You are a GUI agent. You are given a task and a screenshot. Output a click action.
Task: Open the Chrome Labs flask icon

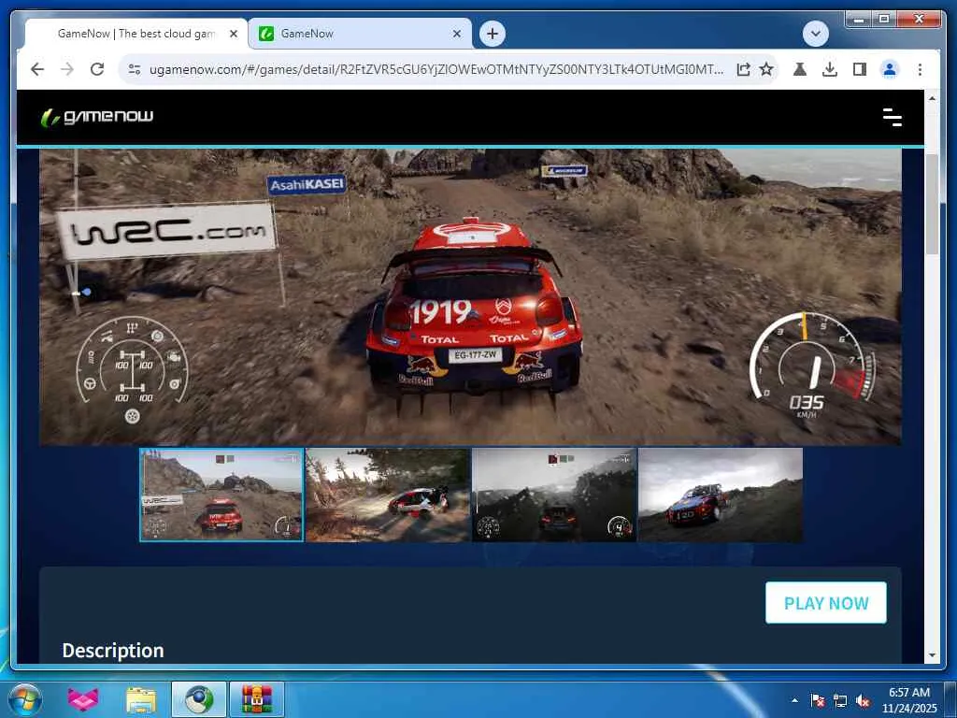[x=800, y=69]
